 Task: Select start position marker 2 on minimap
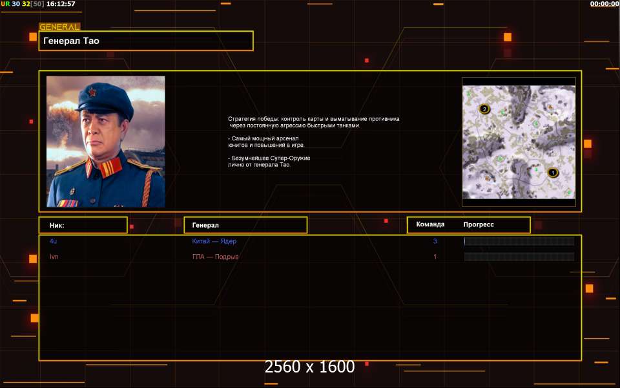484,109
